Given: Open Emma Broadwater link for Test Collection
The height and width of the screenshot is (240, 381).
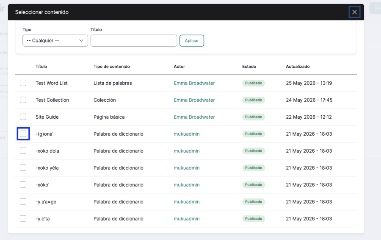Looking at the screenshot, I should pyautogui.click(x=194, y=100).
